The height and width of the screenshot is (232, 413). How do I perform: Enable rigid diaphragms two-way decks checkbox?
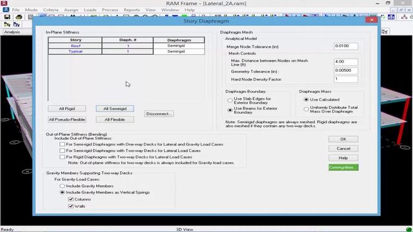pyautogui.click(x=62, y=157)
